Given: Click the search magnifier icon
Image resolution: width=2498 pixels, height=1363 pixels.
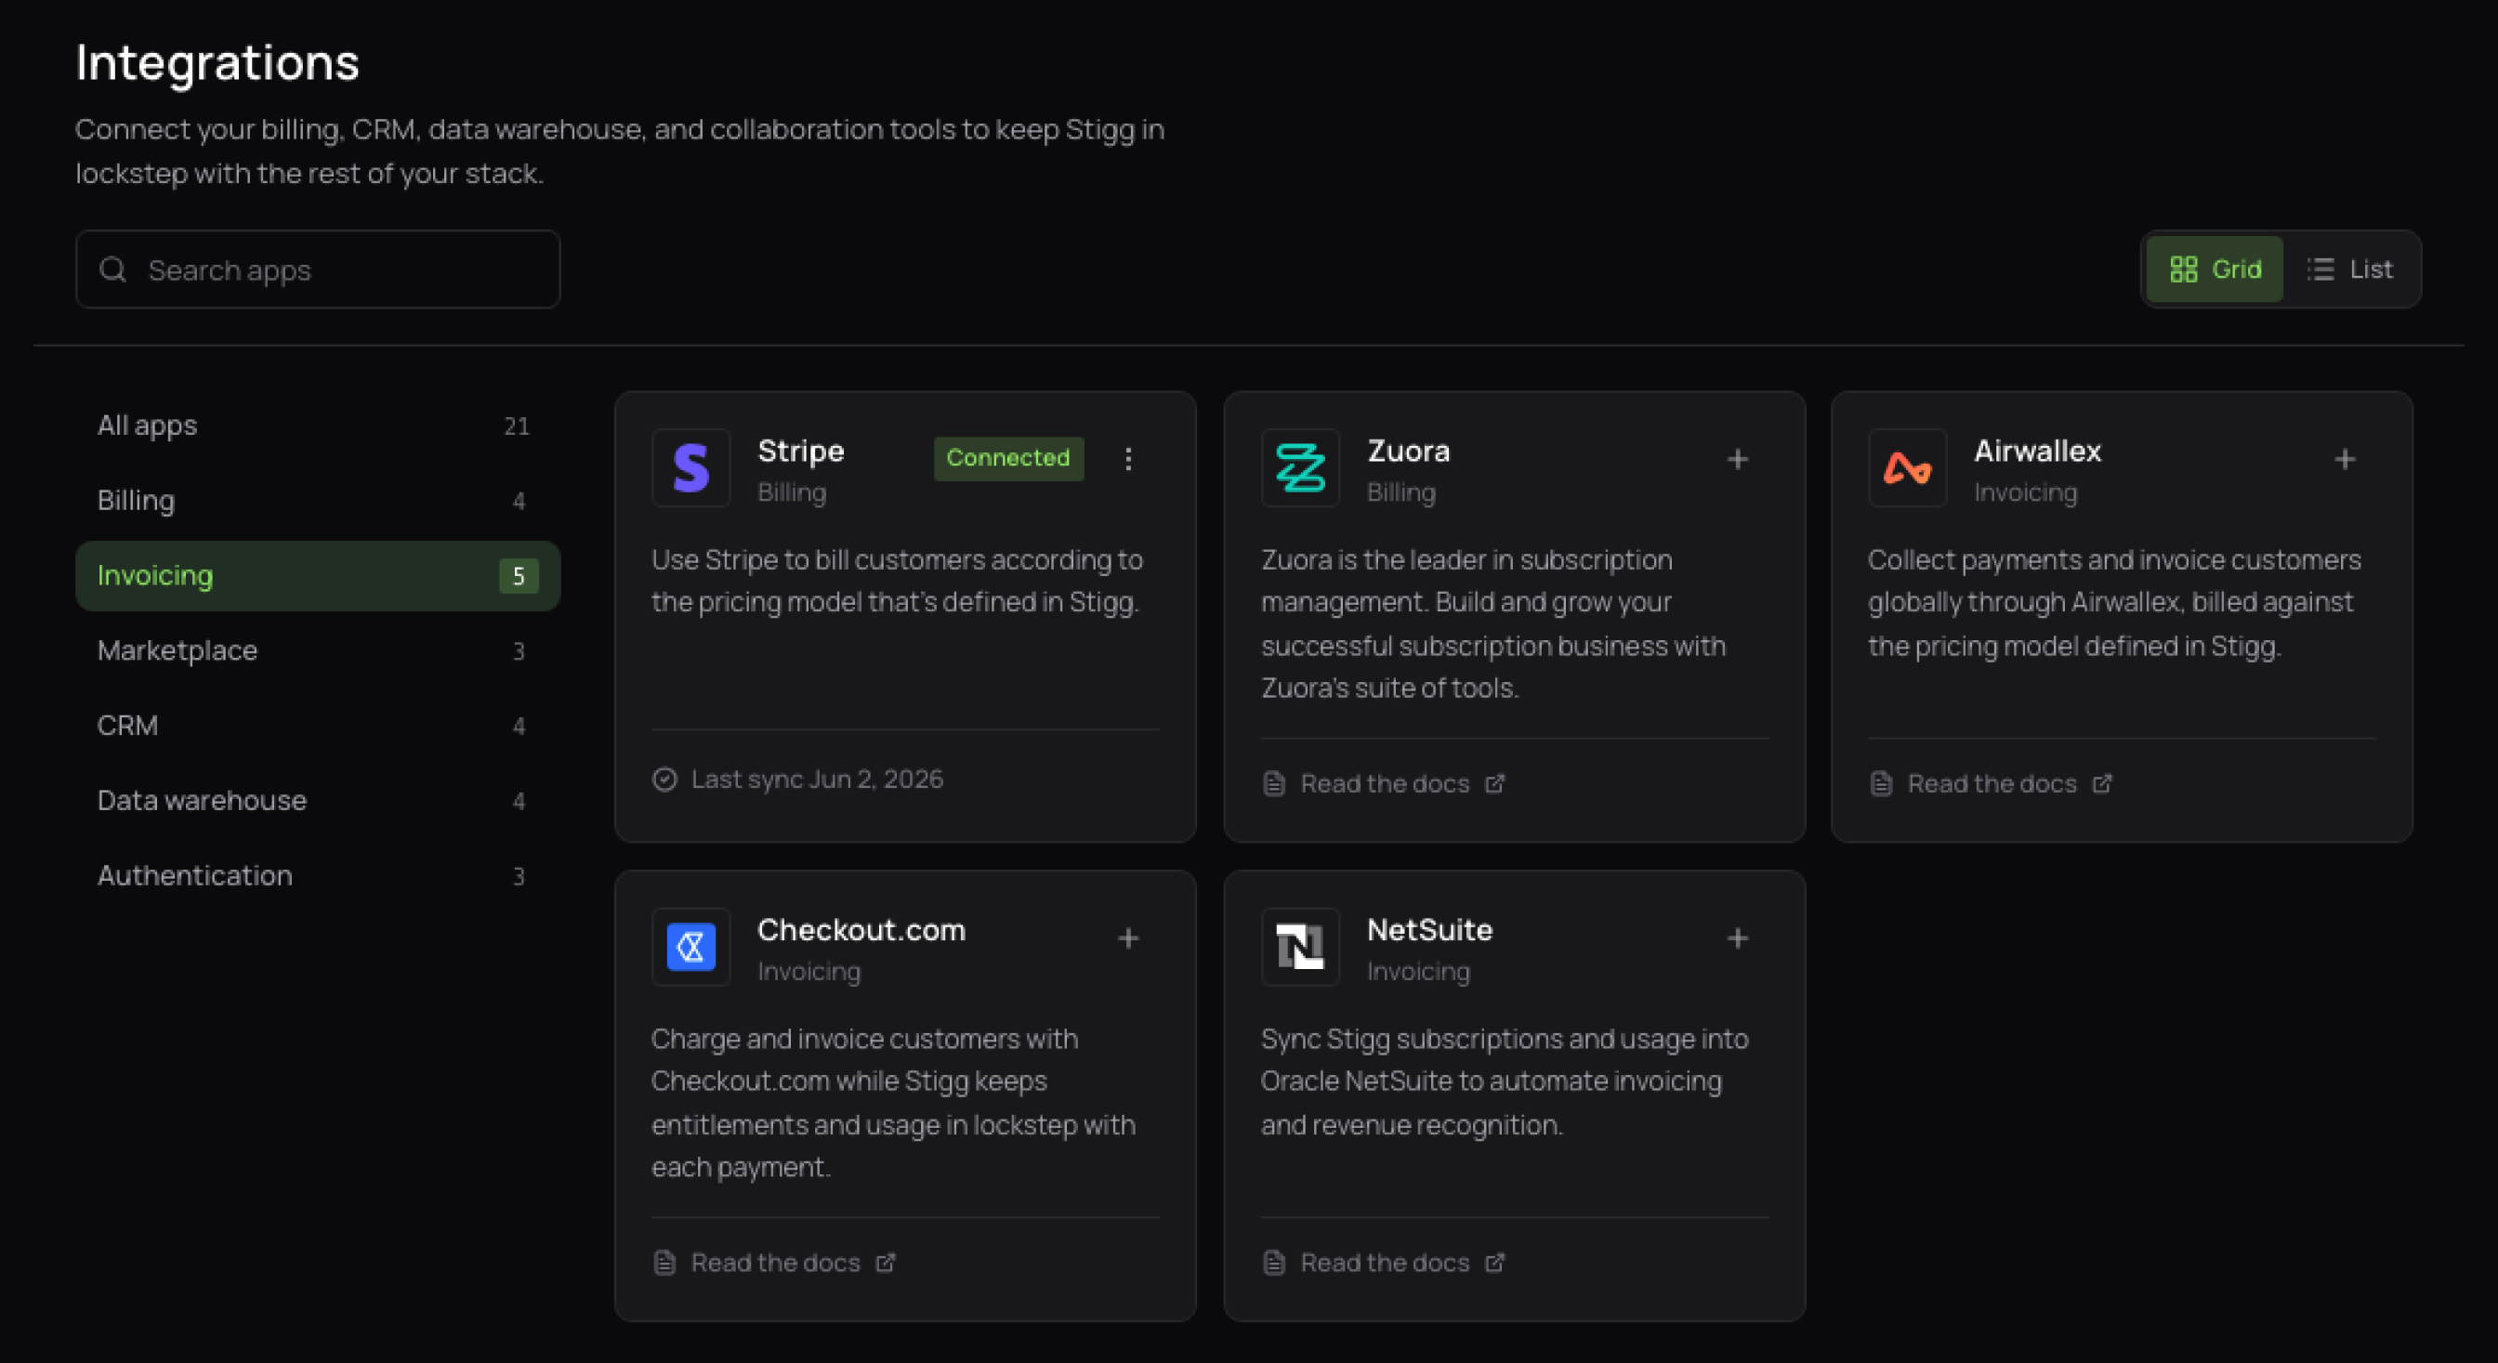Looking at the screenshot, I should pos(113,269).
